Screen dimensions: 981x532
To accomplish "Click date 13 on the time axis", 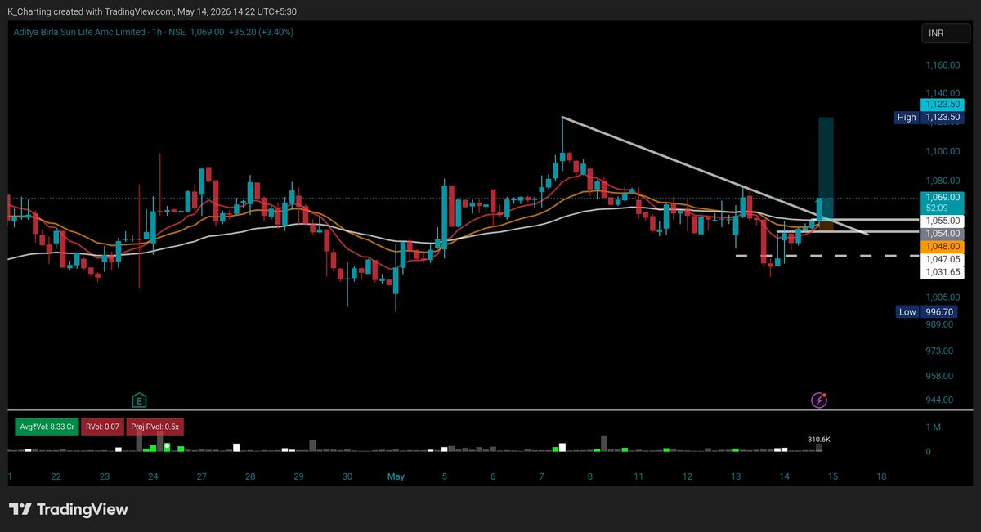I will click(x=736, y=476).
